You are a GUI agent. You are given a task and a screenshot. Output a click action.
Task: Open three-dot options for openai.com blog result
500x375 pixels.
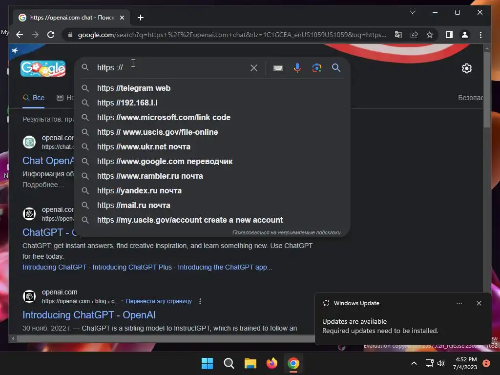200,301
